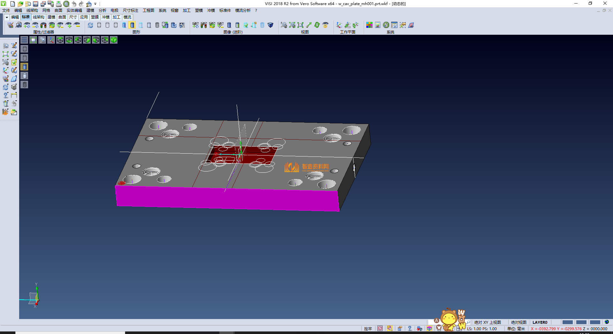Click the 绝对视图 status bar button
Viewport: 613px width, 334px height.
click(x=518, y=322)
